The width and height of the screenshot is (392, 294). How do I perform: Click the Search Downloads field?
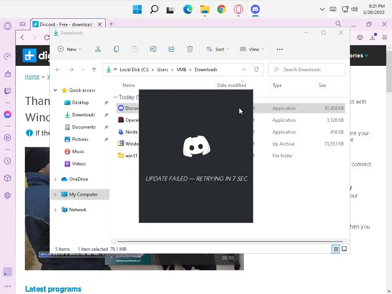coord(307,70)
